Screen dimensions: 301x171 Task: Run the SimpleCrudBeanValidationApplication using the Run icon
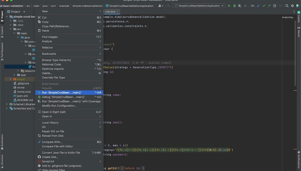tap(229, 6)
